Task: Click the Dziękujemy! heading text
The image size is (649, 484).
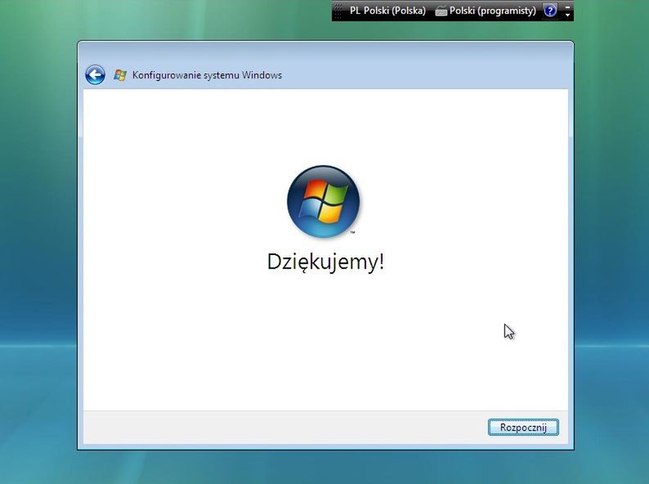Action: 326,262
